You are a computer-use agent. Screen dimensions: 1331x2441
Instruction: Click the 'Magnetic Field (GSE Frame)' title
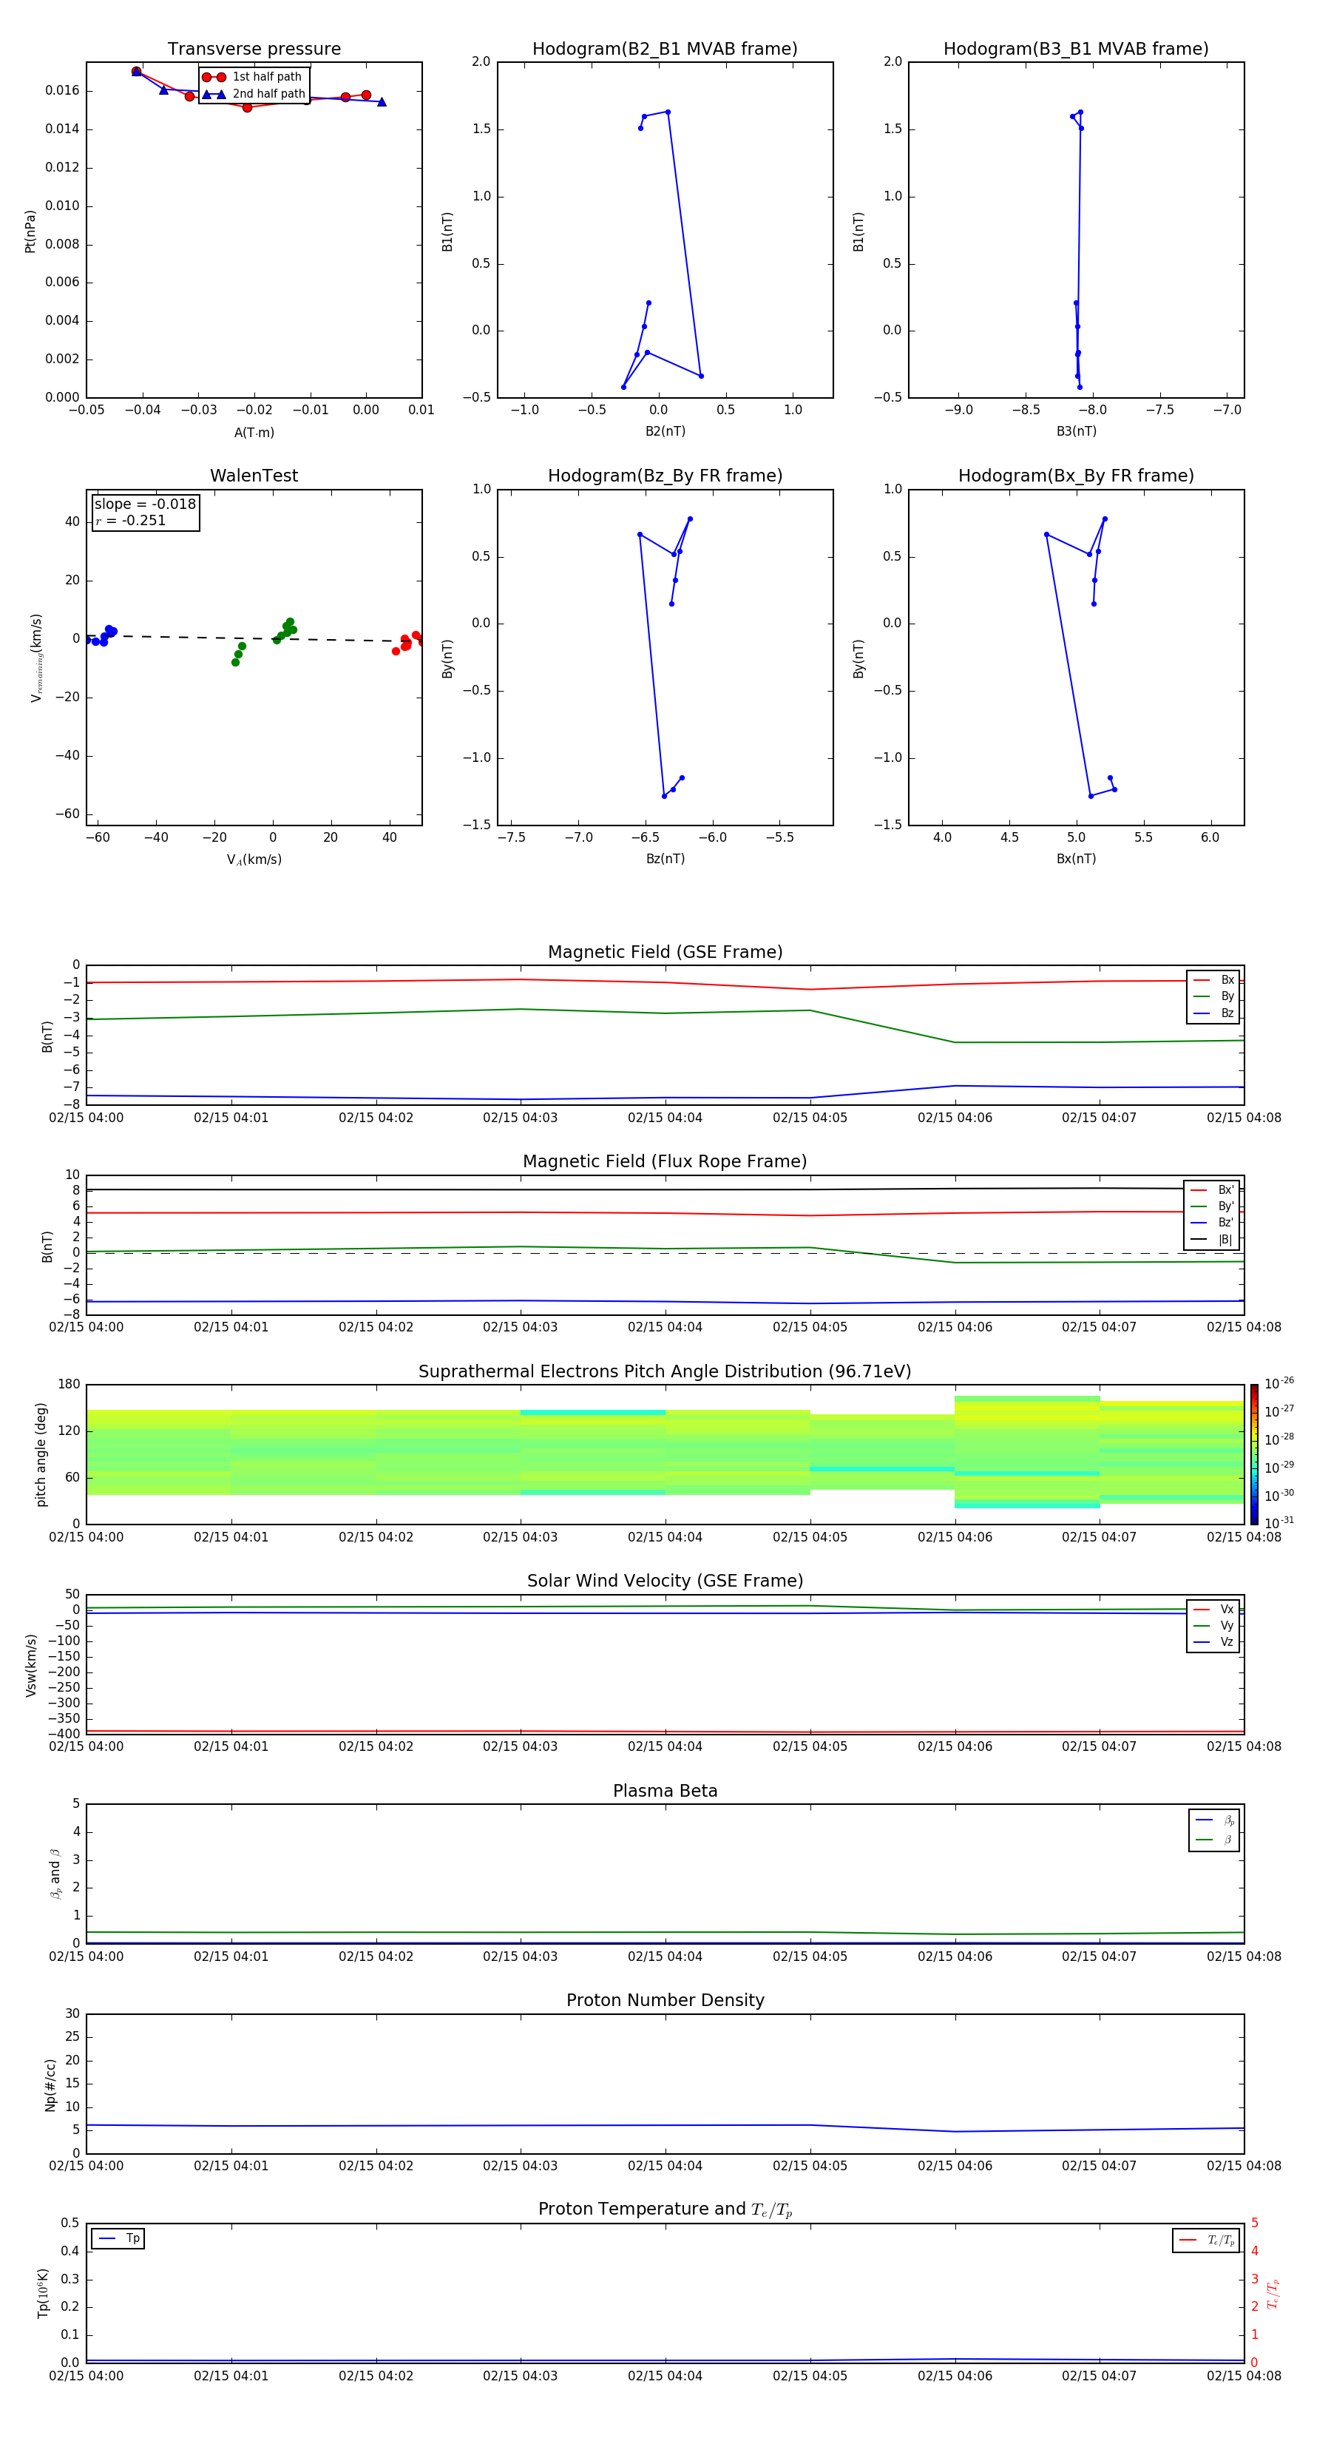[665, 952]
